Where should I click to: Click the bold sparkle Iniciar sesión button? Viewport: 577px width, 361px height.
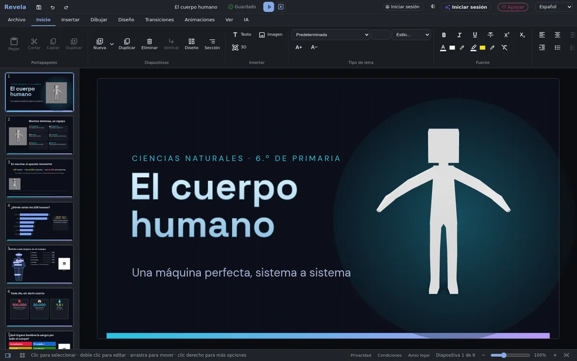click(x=466, y=7)
